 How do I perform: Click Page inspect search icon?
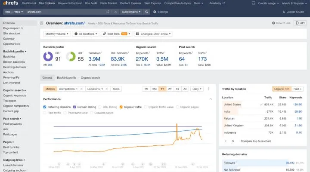tap(22, 28)
